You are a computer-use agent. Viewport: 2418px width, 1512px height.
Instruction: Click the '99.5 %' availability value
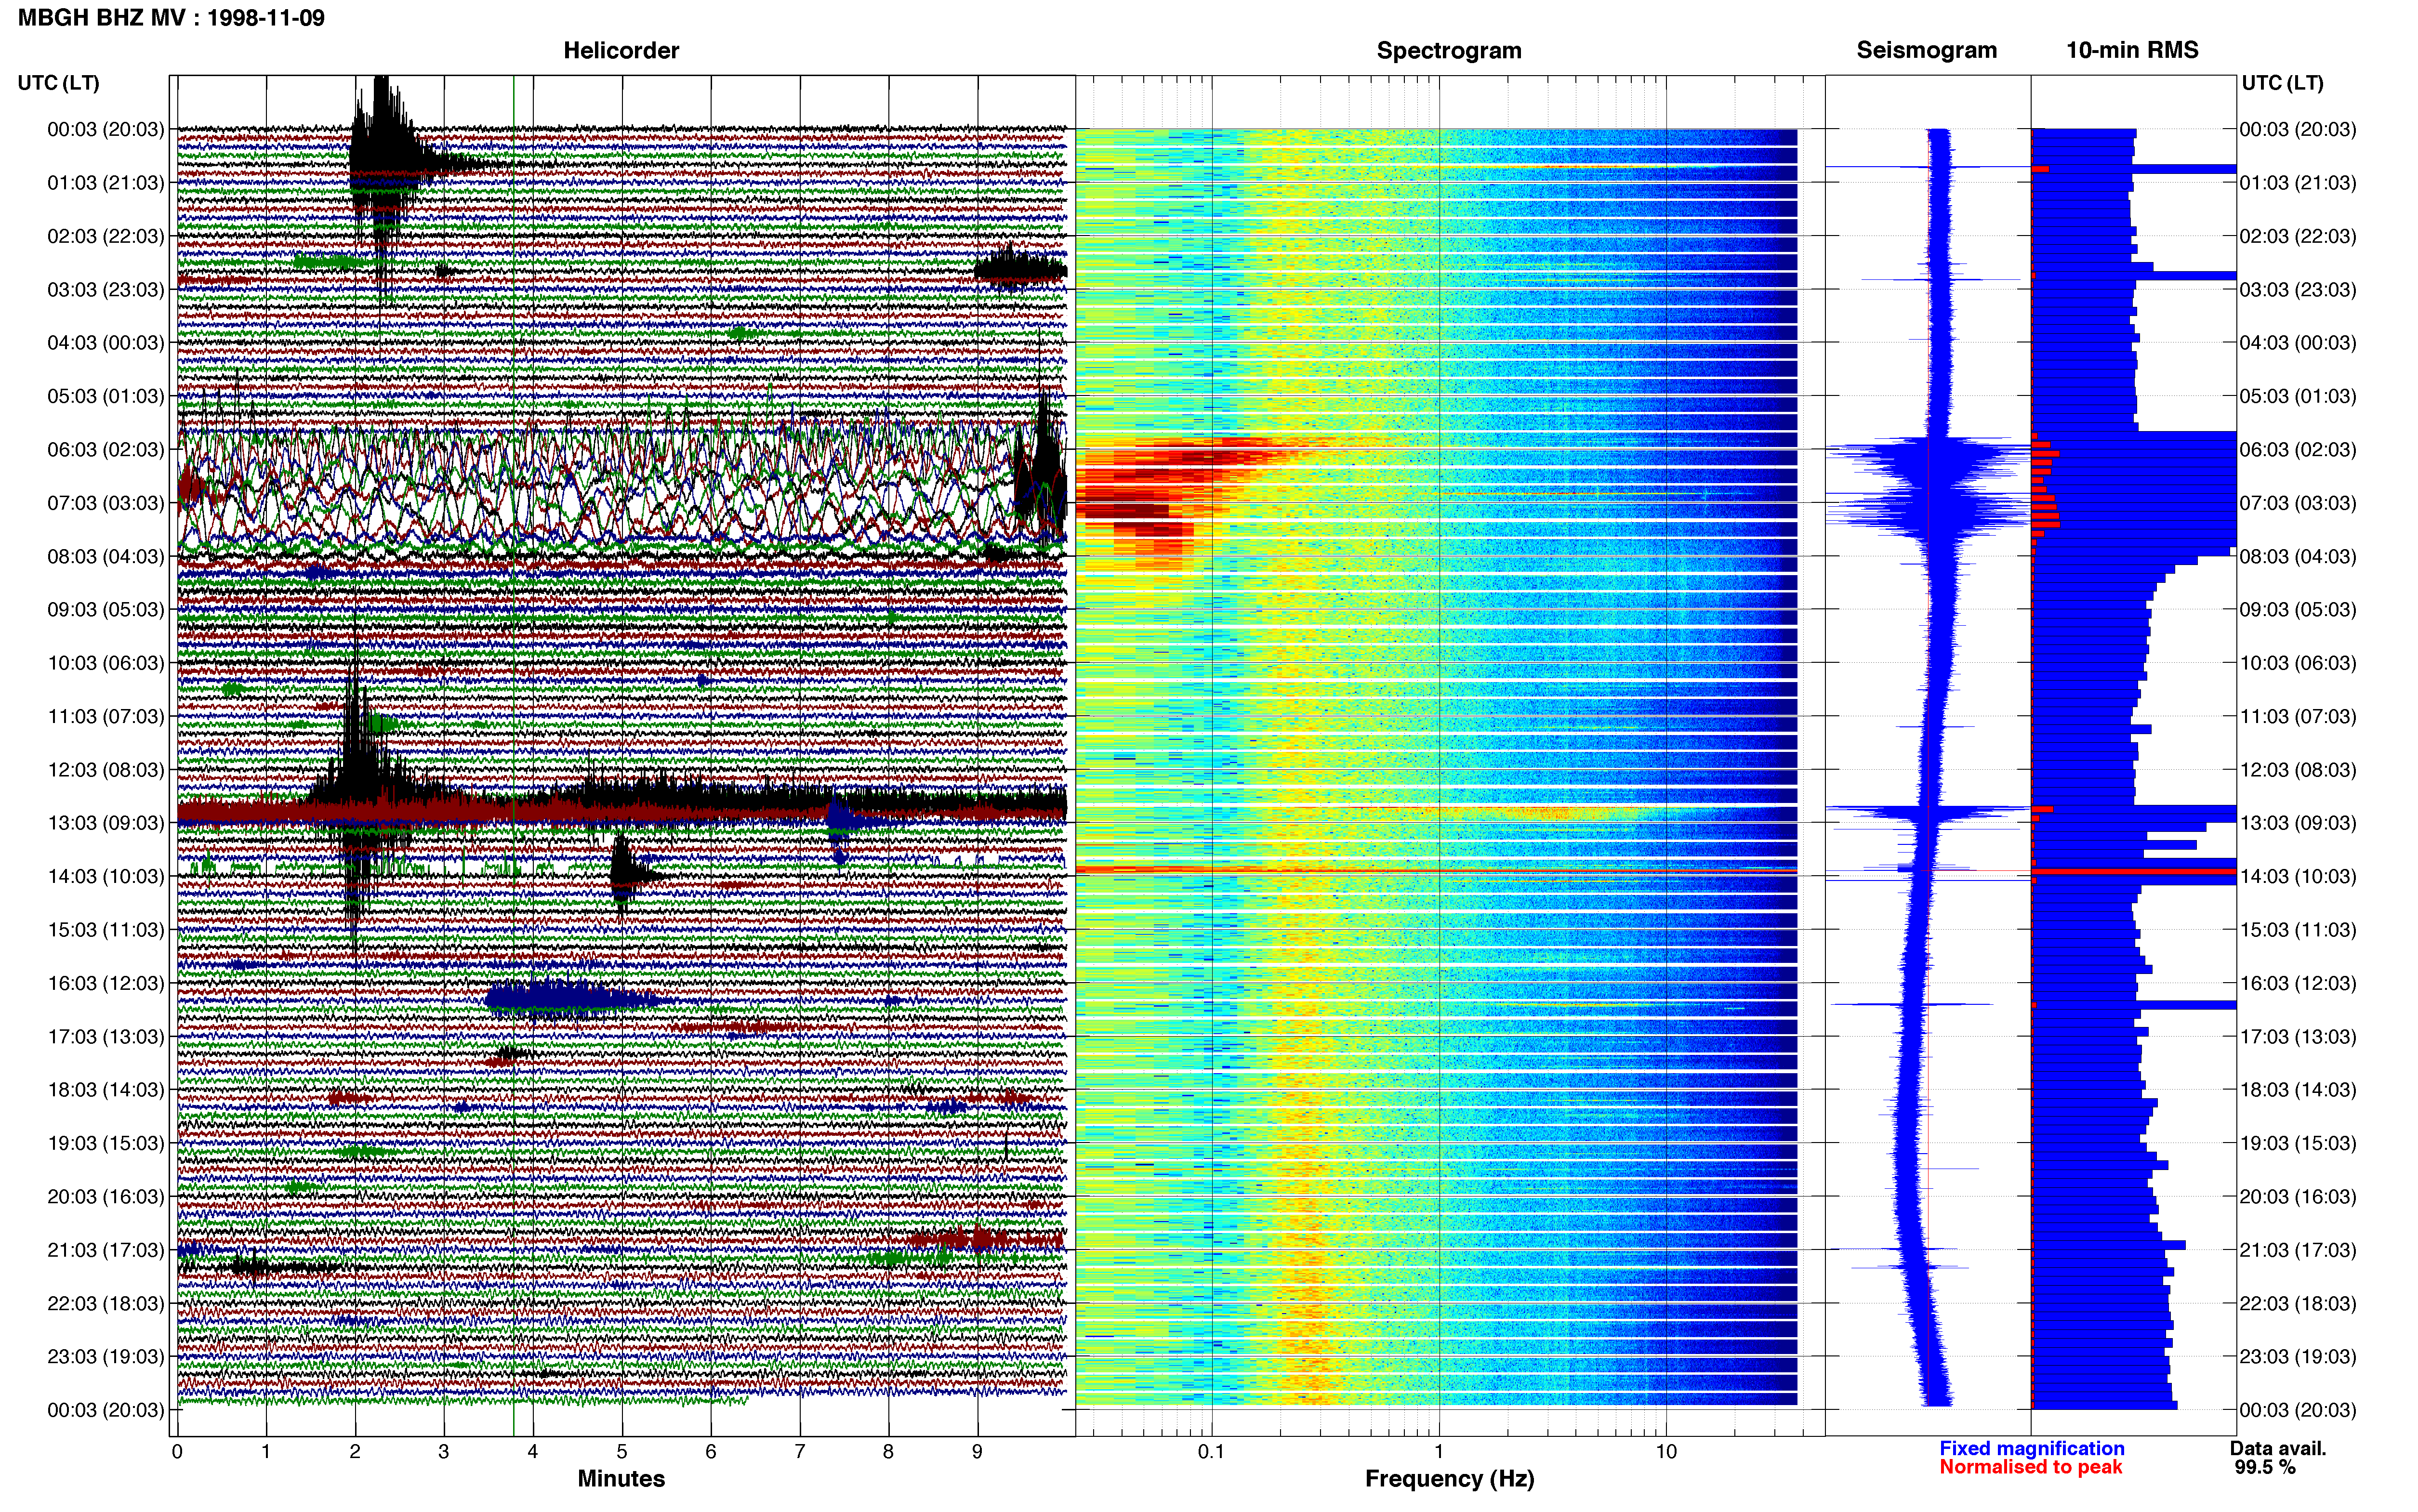click(x=2265, y=1467)
